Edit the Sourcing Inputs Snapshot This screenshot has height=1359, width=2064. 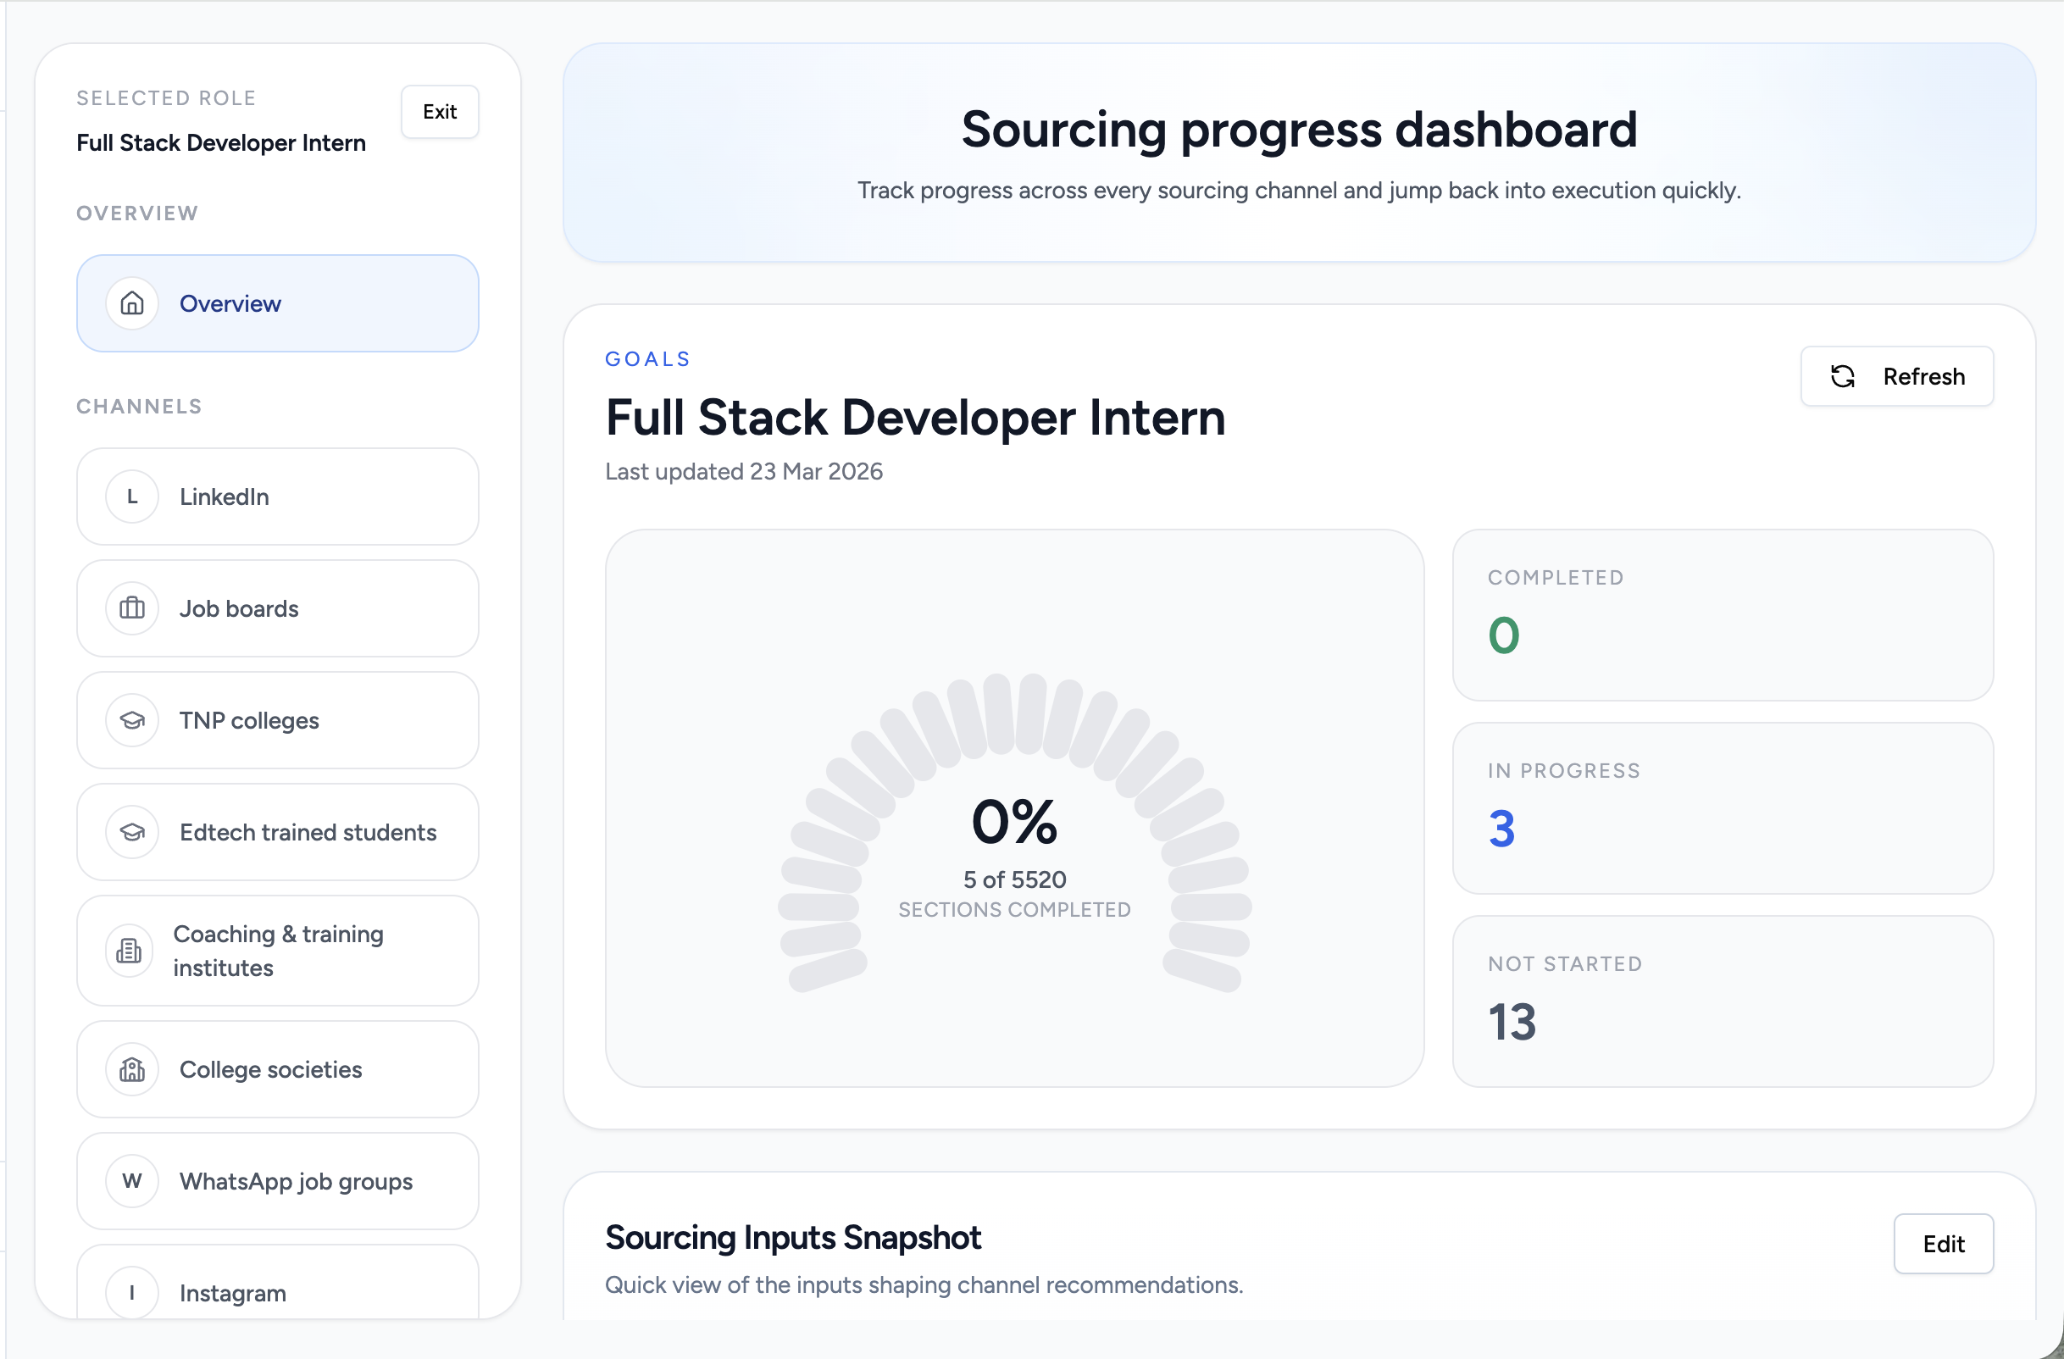(1943, 1244)
